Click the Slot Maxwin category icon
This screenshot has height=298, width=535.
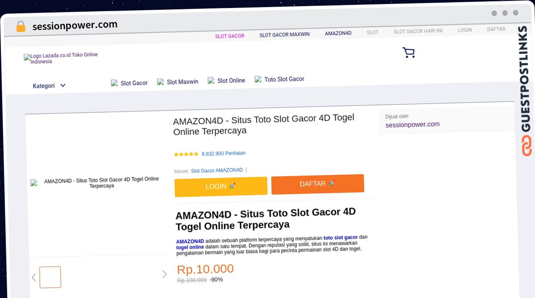coord(160,82)
